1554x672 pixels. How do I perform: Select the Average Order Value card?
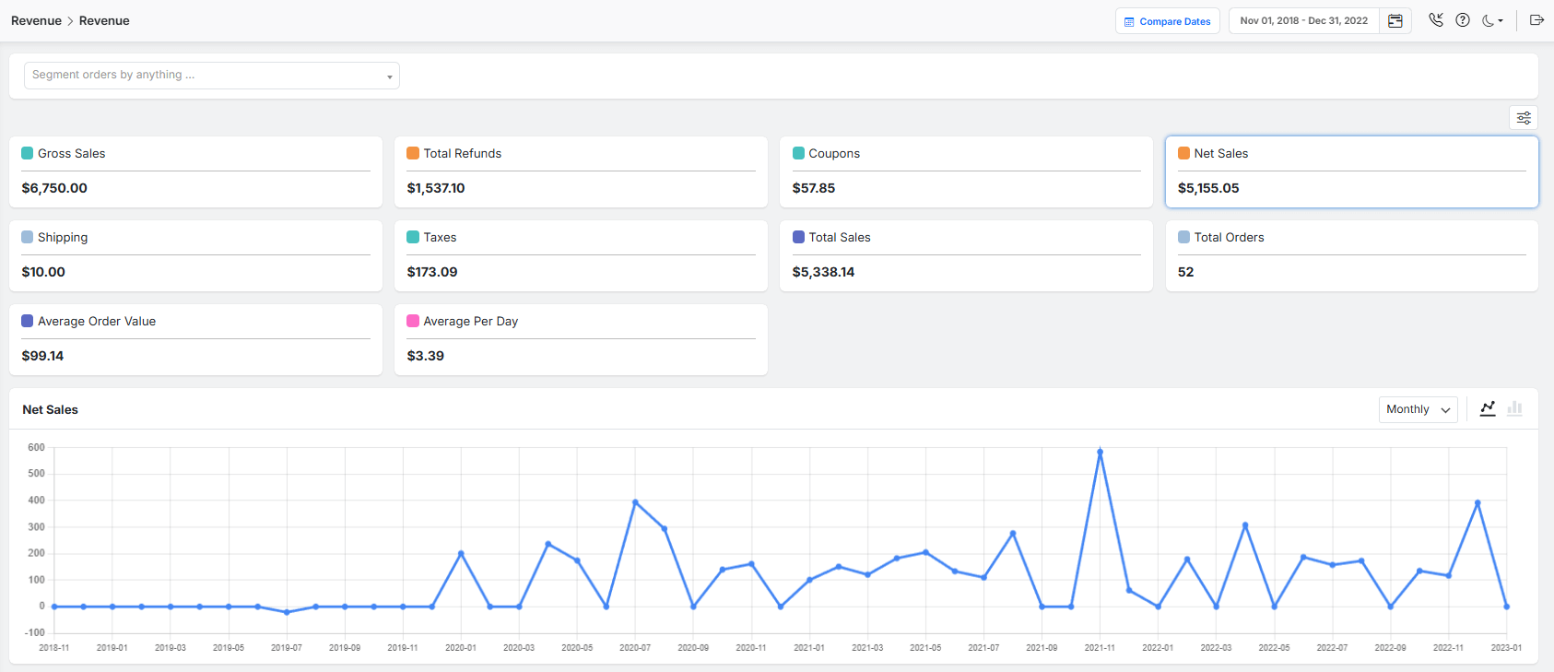click(x=195, y=339)
